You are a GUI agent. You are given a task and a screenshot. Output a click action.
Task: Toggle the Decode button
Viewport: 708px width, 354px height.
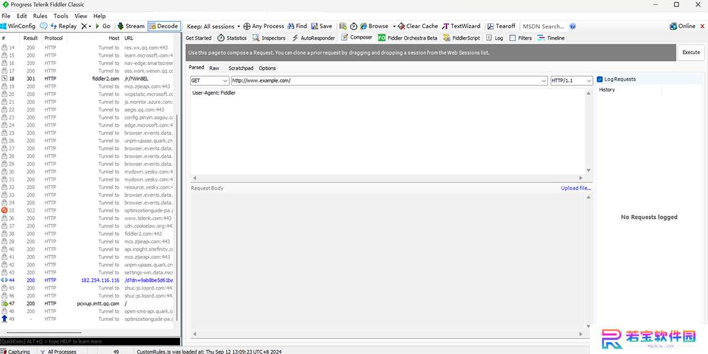163,26
